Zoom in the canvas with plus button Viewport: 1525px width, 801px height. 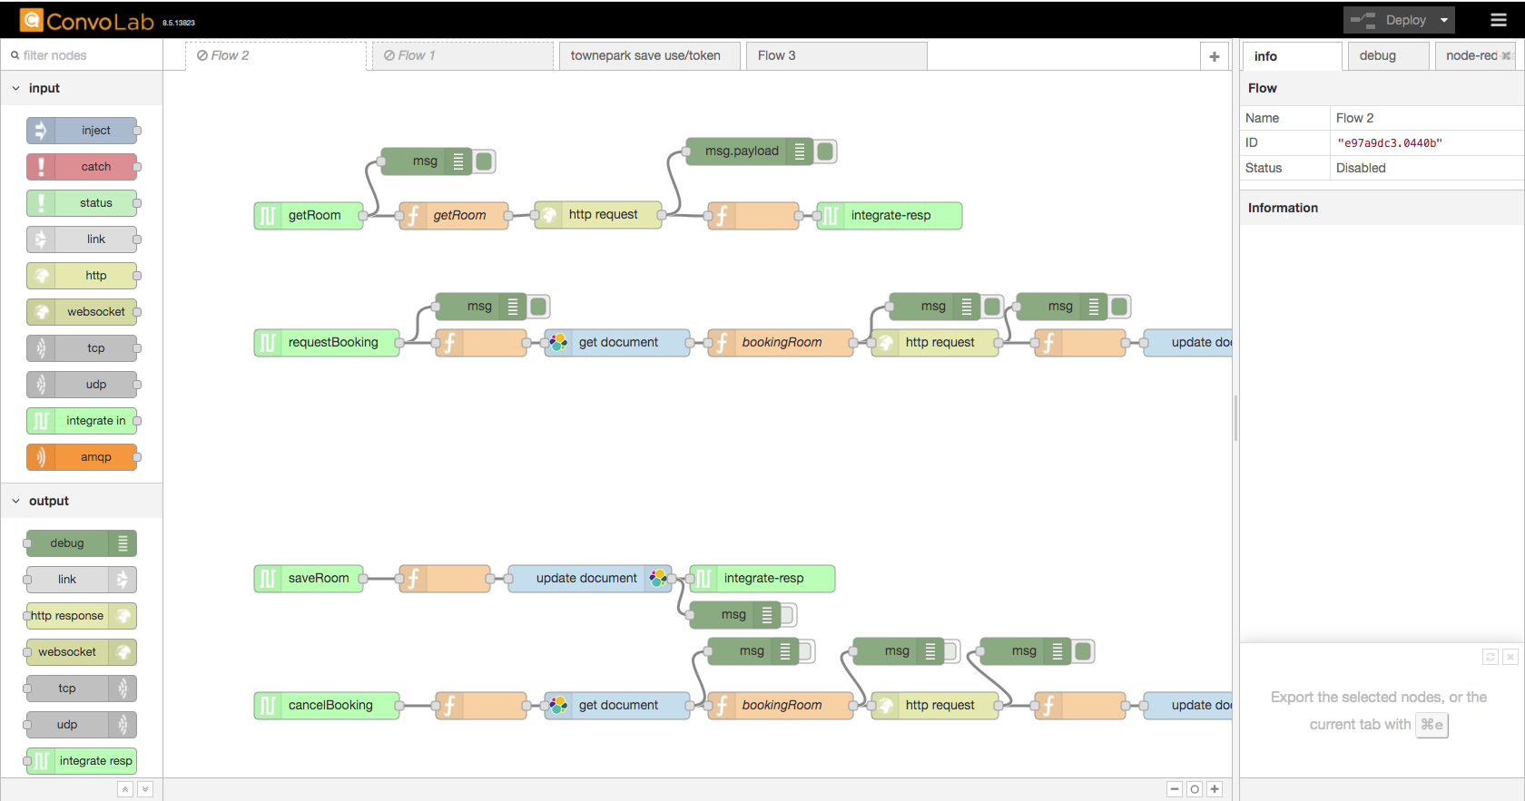[1215, 789]
